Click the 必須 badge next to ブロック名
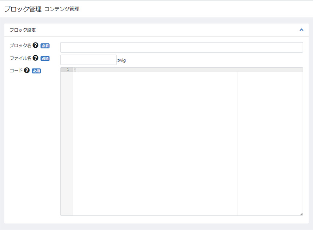This screenshot has width=313, height=230. (x=45, y=46)
